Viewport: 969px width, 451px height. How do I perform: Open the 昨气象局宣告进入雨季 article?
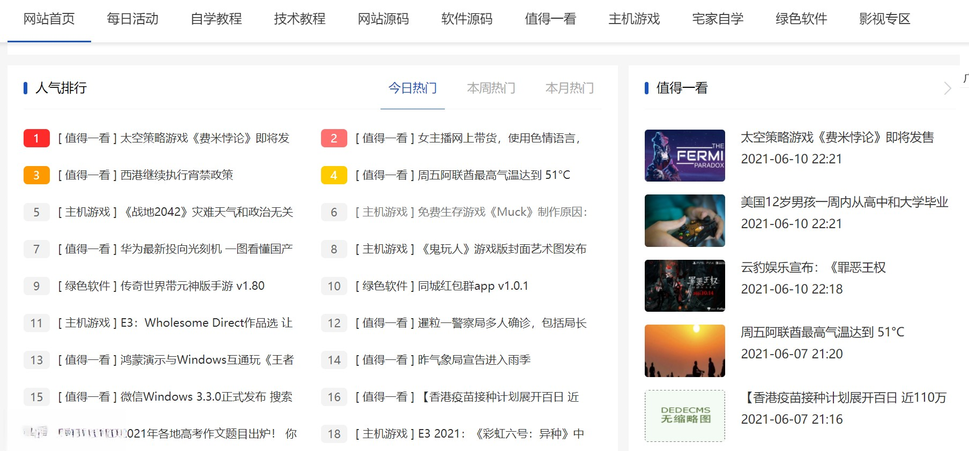pyautogui.click(x=474, y=360)
